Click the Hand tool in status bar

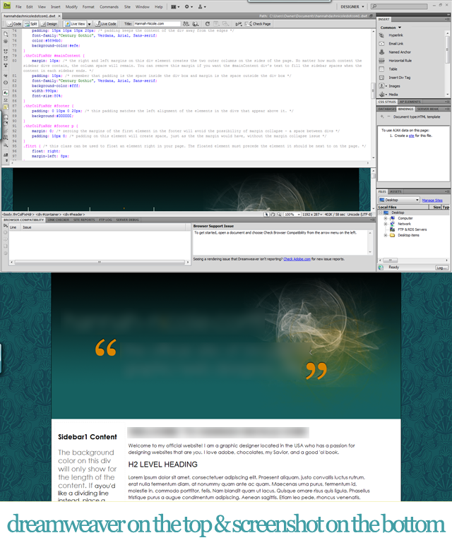(x=273, y=215)
